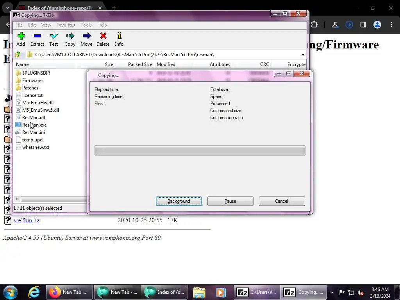400x300 pixels.
Task: Open Windows Explorer taskbar icon
Action: pyautogui.click(x=199, y=292)
